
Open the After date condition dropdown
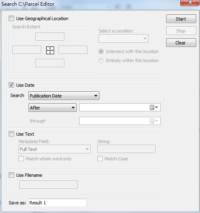52,108
